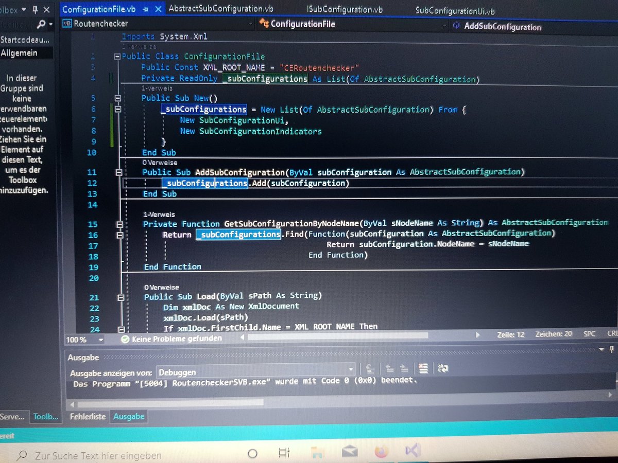Screen dimensions: 618x463
Task: Click AddSubConfiguration method name on line 11
Action: [x=239, y=172]
